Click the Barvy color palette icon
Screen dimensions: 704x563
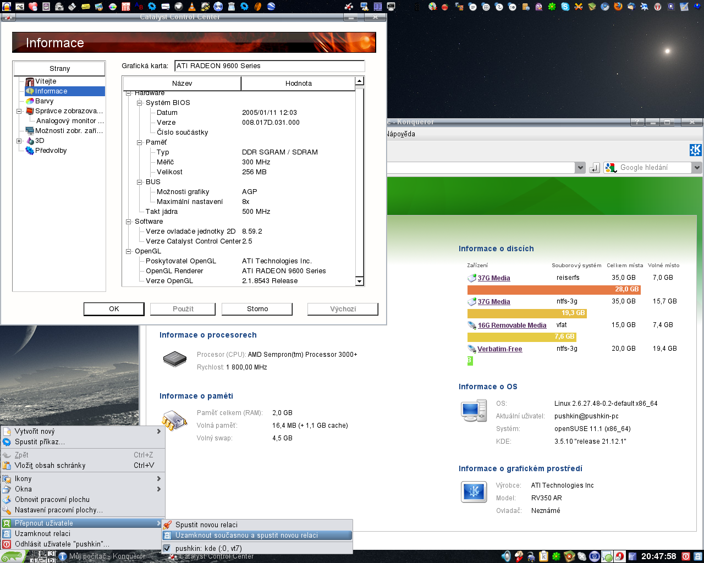click(x=30, y=101)
